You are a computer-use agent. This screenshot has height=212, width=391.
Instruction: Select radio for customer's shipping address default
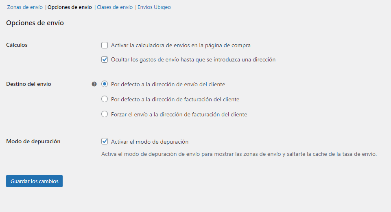105,84
